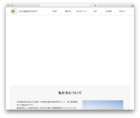This screenshot has width=140, height=118.
Task: Go to 私たちについて in navigation bar
Action: coord(81,11)
